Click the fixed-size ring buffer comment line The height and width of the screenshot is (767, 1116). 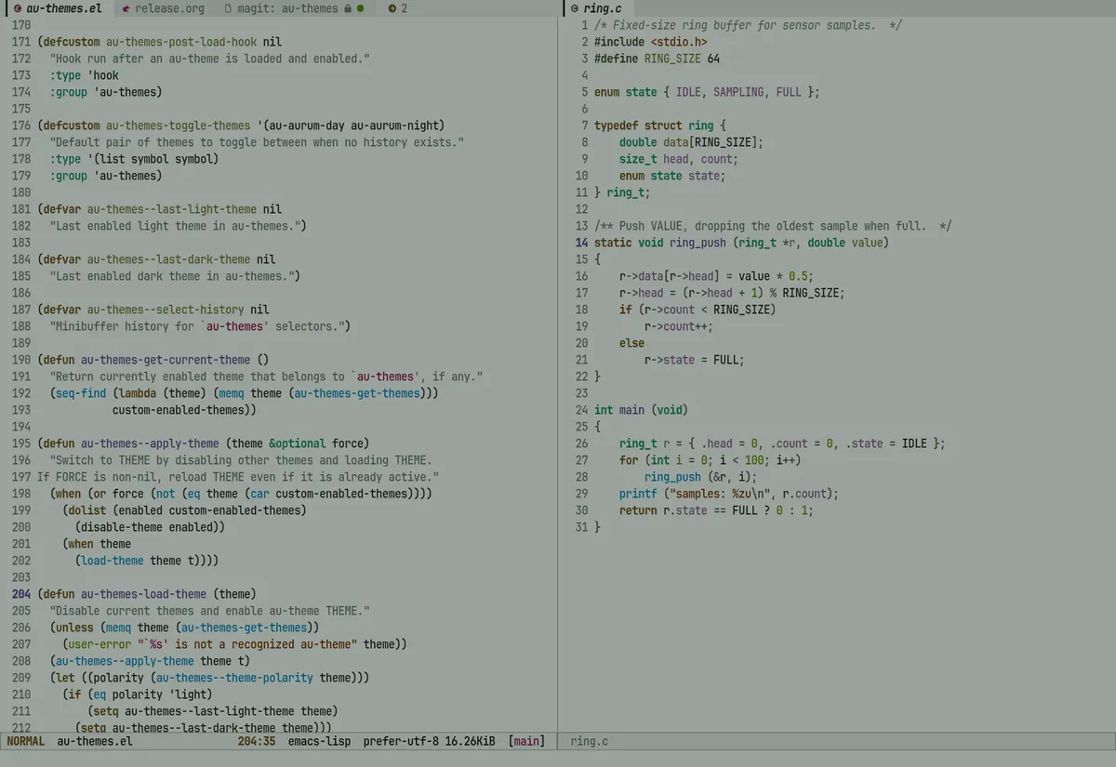[x=748, y=25]
